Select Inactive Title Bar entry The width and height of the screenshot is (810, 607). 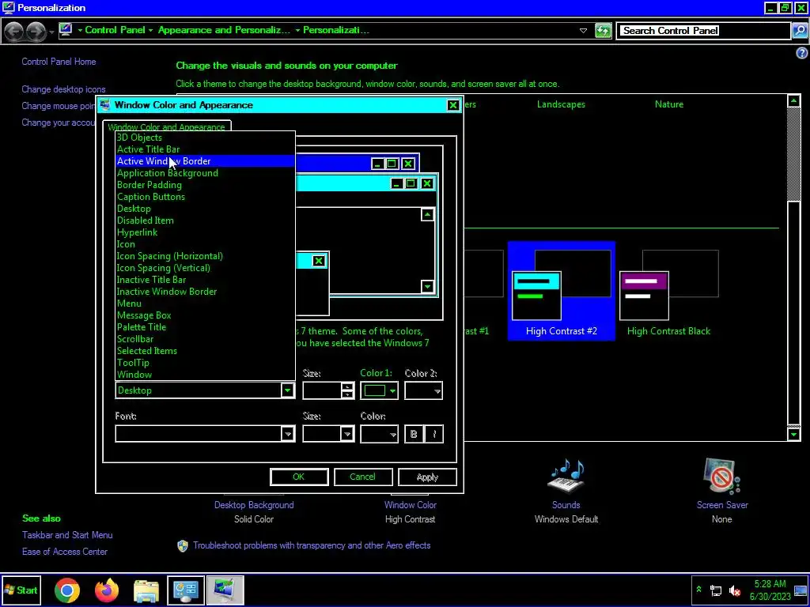pos(205,280)
